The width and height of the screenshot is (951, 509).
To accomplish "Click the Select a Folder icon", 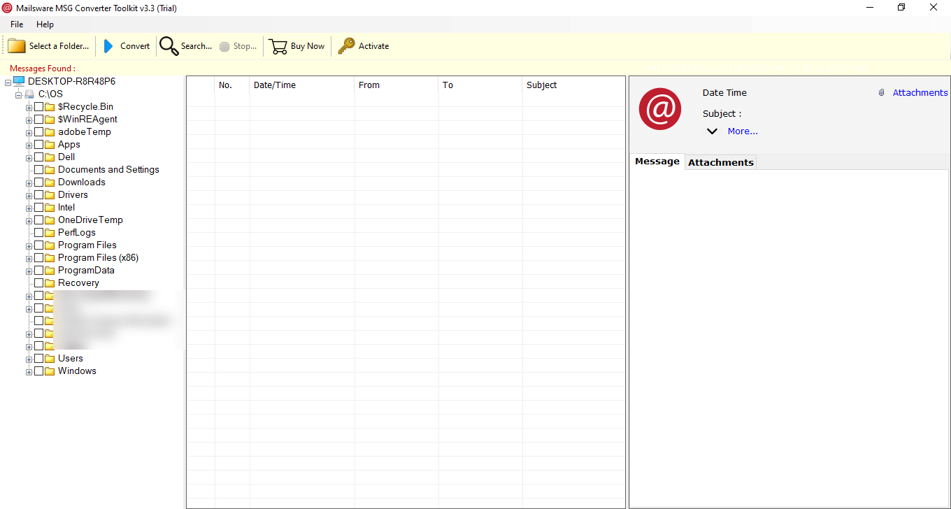I will 17,46.
